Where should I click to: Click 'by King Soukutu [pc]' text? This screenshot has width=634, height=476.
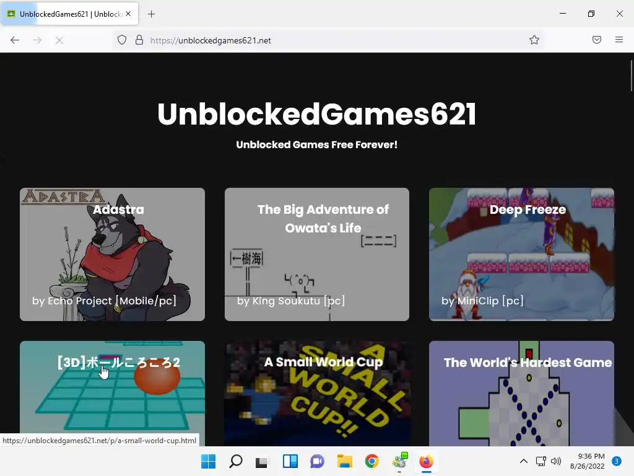click(x=291, y=301)
